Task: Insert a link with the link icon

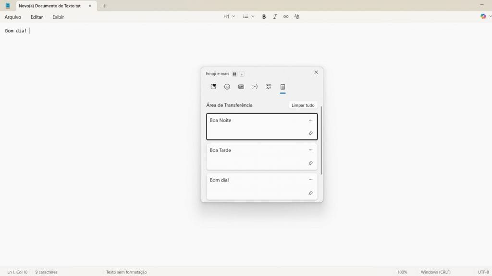Action: pos(286,16)
